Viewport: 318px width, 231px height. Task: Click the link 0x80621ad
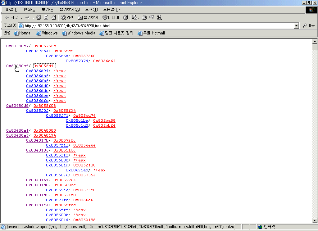77,170
